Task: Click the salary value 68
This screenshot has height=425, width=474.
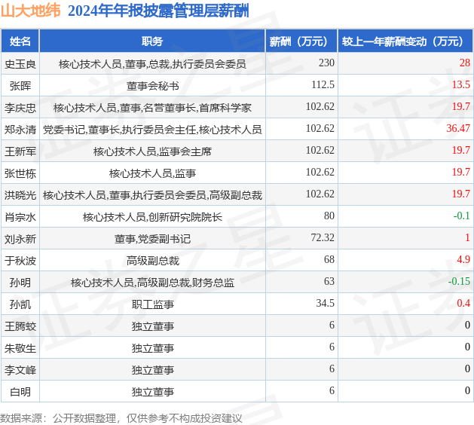Action: pyautogui.click(x=329, y=259)
